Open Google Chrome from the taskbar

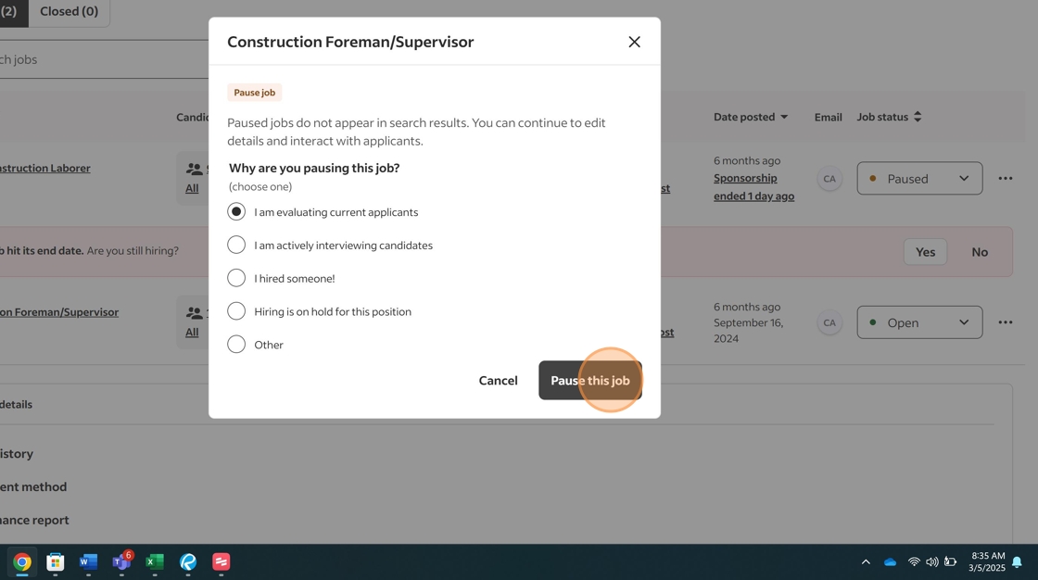tap(22, 561)
